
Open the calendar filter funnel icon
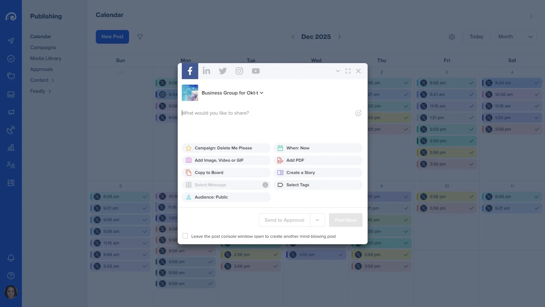(x=140, y=37)
